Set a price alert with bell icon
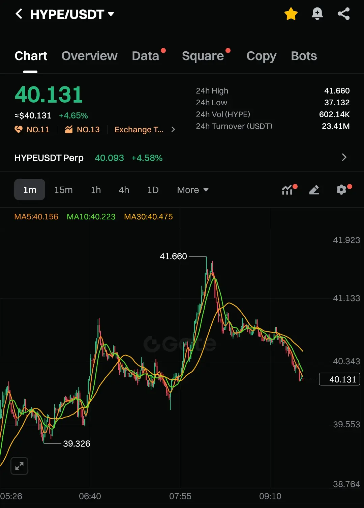364x508 pixels. point(317,14)
